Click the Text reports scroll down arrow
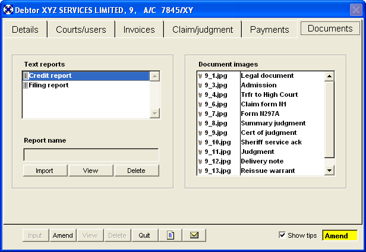This screenshot has width=366, height=252. [155, 114]
